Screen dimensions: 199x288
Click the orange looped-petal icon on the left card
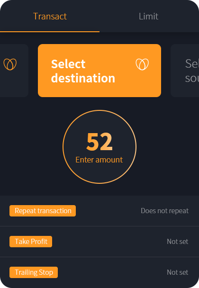coord(10,64)
